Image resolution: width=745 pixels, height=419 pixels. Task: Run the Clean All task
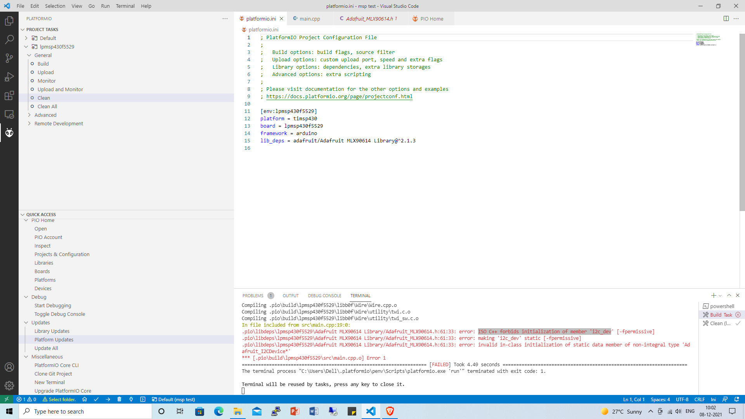coord(47,106)
